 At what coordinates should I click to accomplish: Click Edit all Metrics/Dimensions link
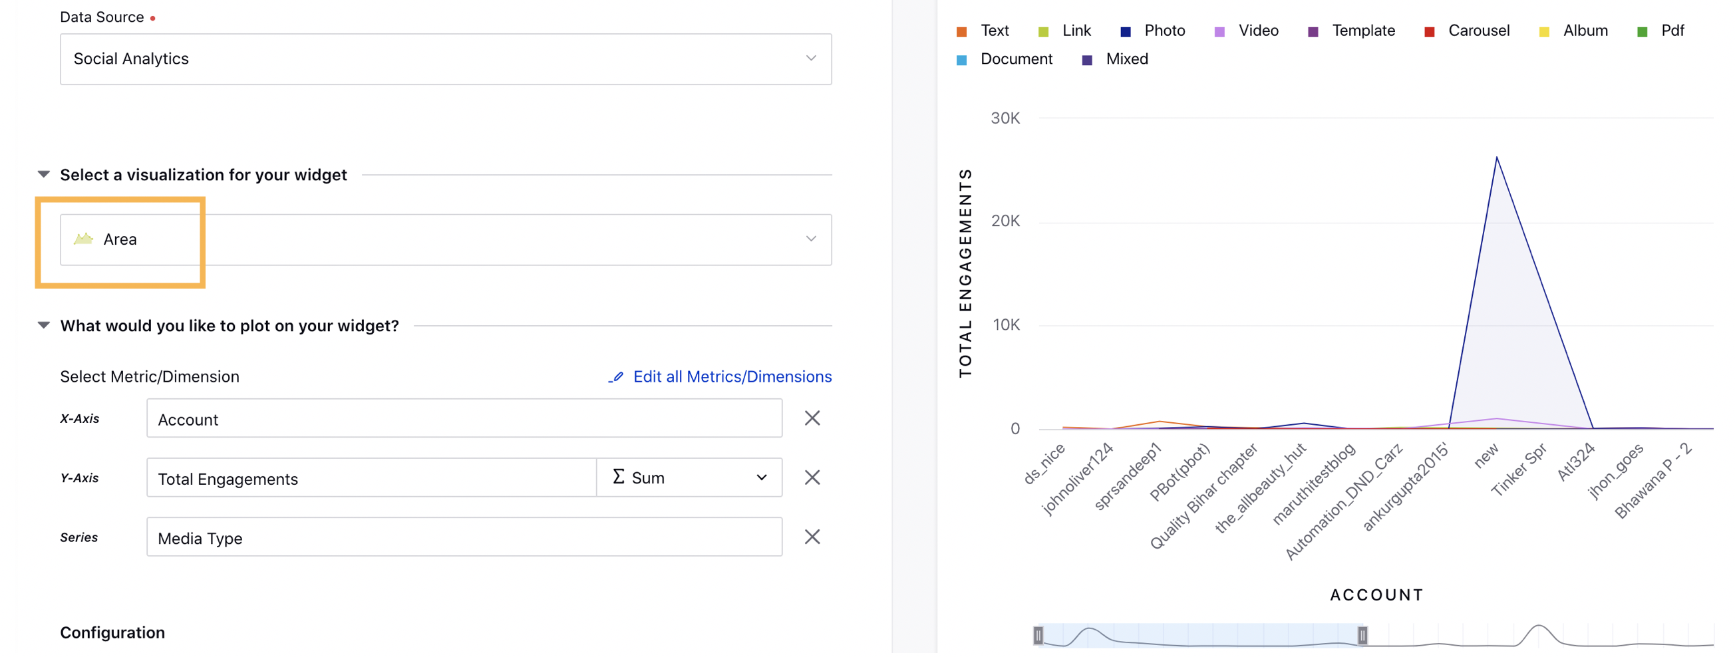pyautogui.click(x=732, y=376)
